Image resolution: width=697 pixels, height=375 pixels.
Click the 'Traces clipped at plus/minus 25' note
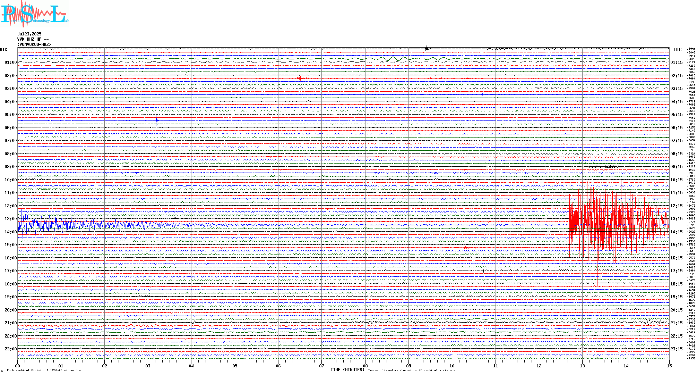[411, 370]
